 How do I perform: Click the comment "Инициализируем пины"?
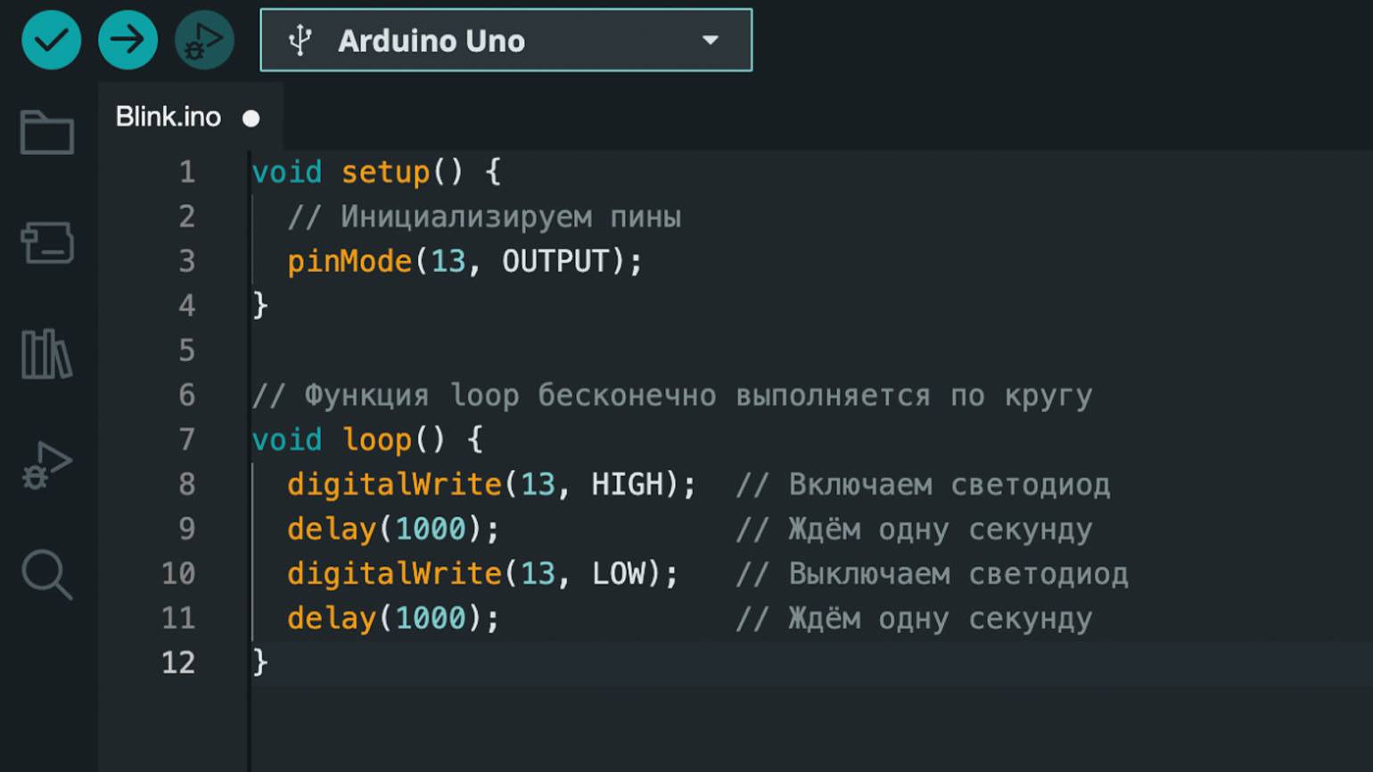click(484, 217)
